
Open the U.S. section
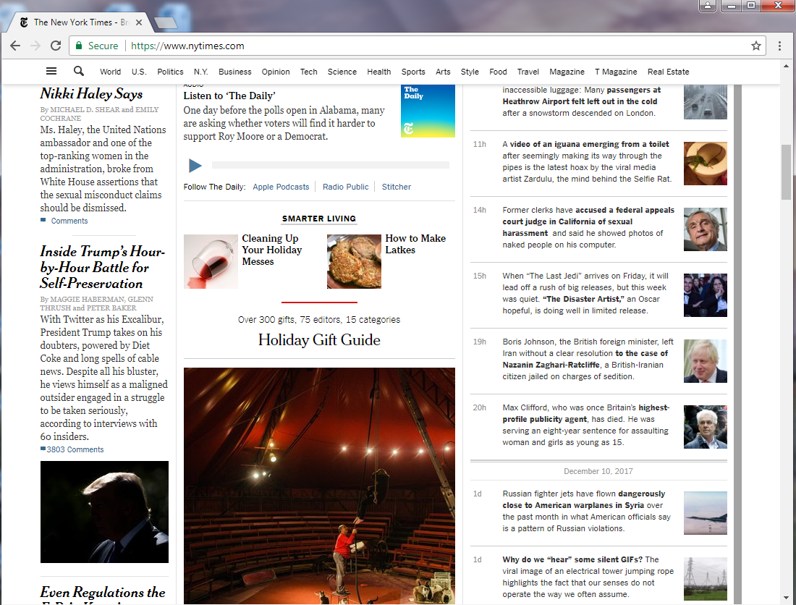(139, 72)
